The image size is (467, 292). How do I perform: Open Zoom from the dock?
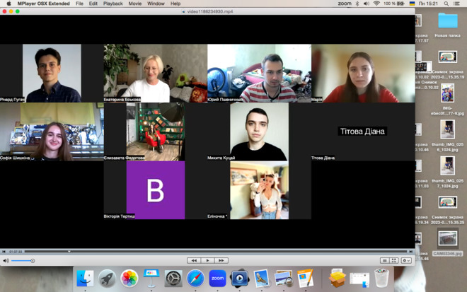(217, 278)
